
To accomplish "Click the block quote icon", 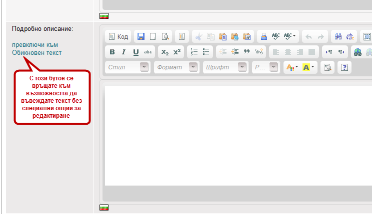I will click(x=246, y=52).
